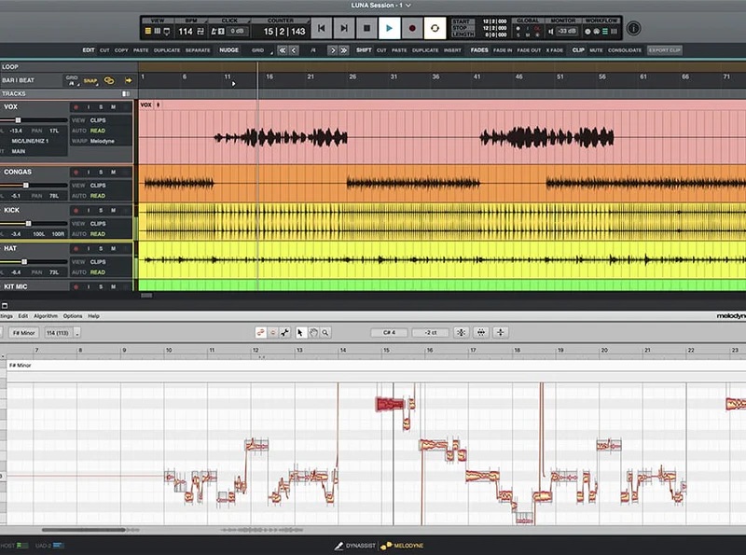Adjust the VOX track volume fader
The height and width of the screenshot is (555, 746).
click(x=18, y=120)
